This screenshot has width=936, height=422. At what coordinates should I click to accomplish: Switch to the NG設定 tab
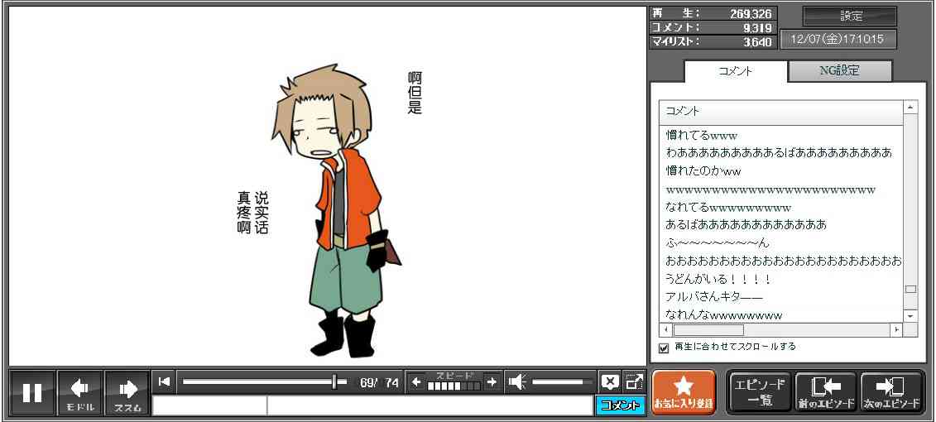pyautogui.click(x=839, y=71)
